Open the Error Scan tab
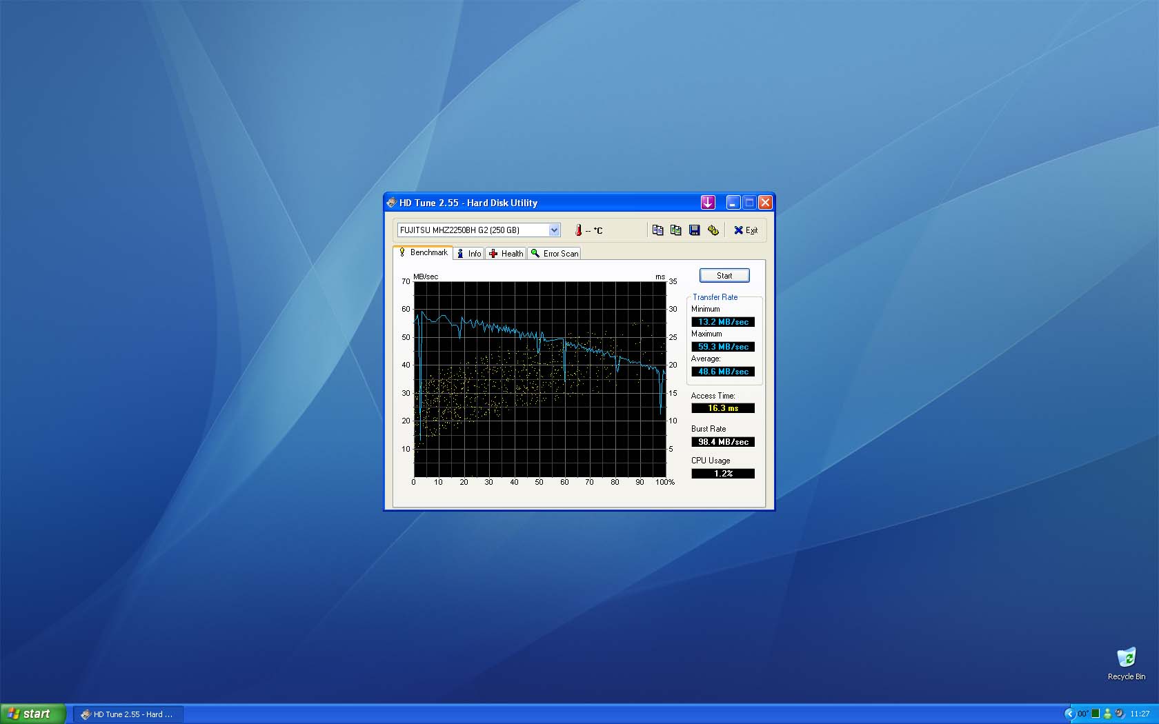The width and height of the screenshot is (1159, 724). [x=554, y=254]
